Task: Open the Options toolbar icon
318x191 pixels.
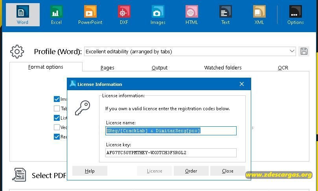Action: click(x=296, y=15)
